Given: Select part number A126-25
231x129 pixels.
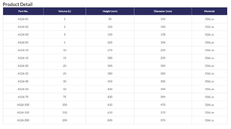Looking at the screenshot, I should click(23, 74).
